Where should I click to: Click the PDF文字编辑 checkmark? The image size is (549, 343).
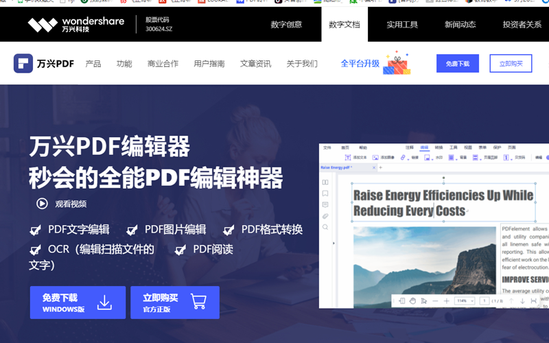[35, 230]
